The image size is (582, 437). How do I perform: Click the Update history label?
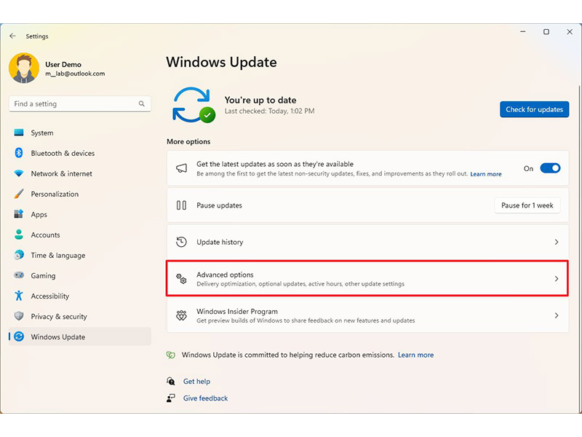point(220,242)
